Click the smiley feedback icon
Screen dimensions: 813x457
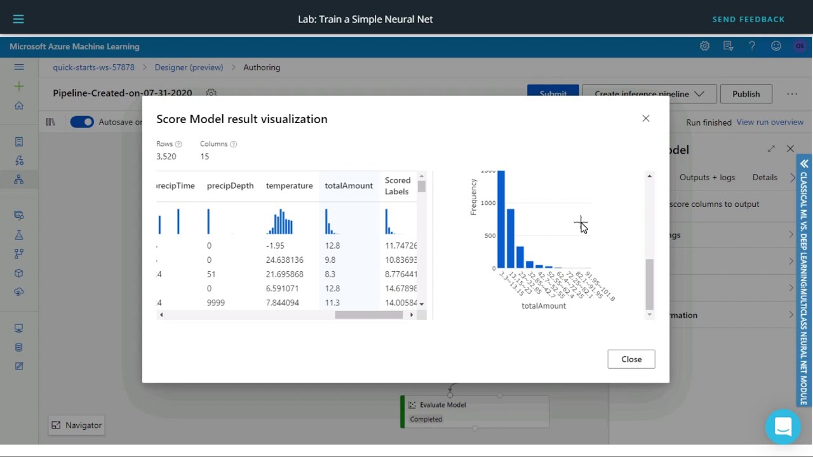pyautogui.click(x=776, y=46)
